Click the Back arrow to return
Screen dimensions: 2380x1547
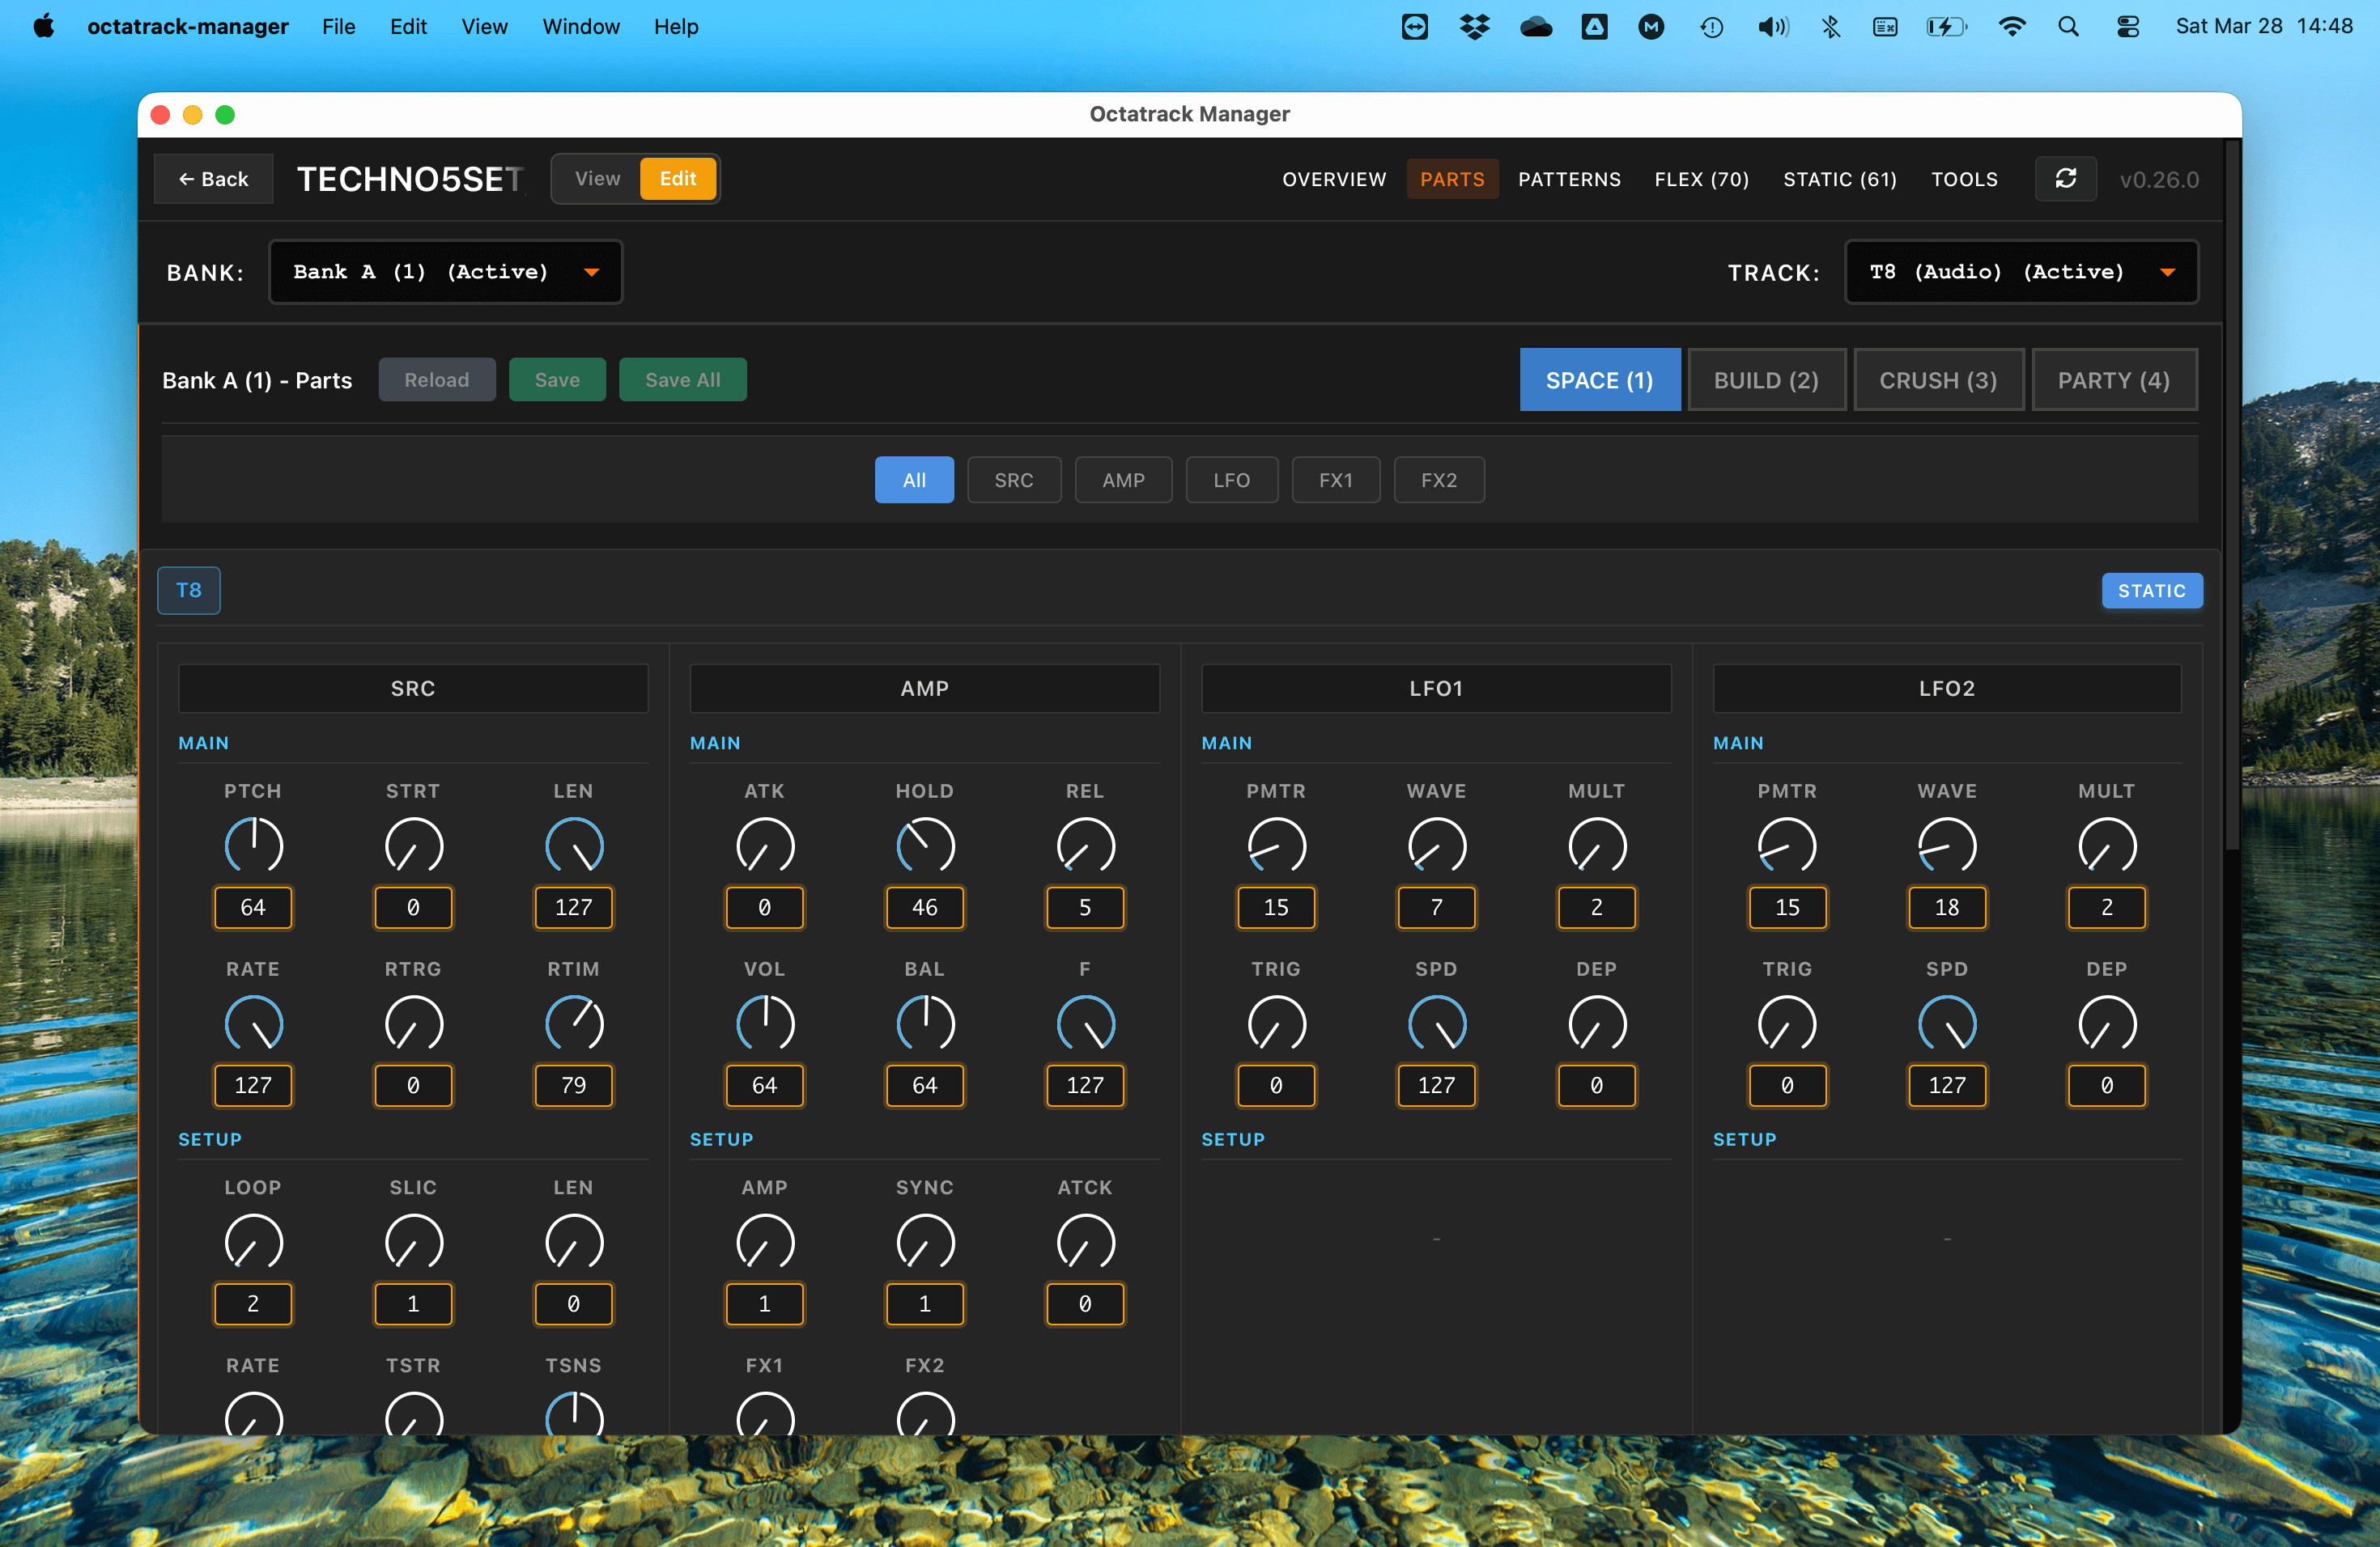point(213,179)
